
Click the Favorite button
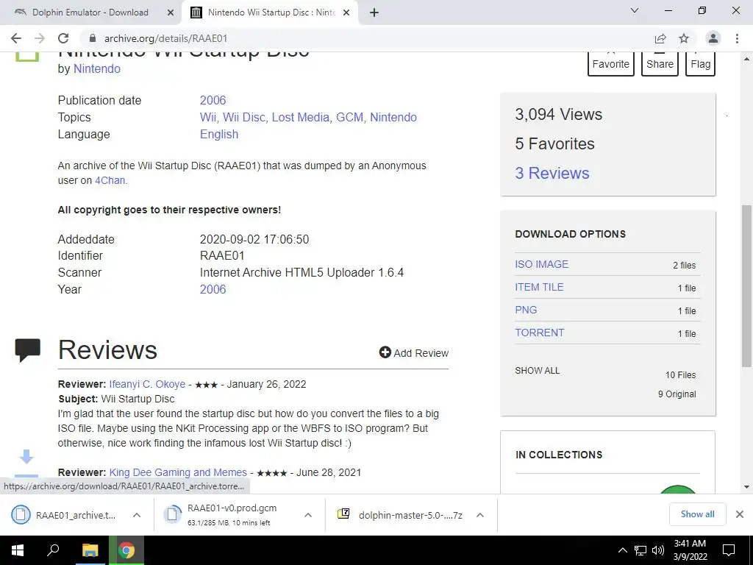611,63
